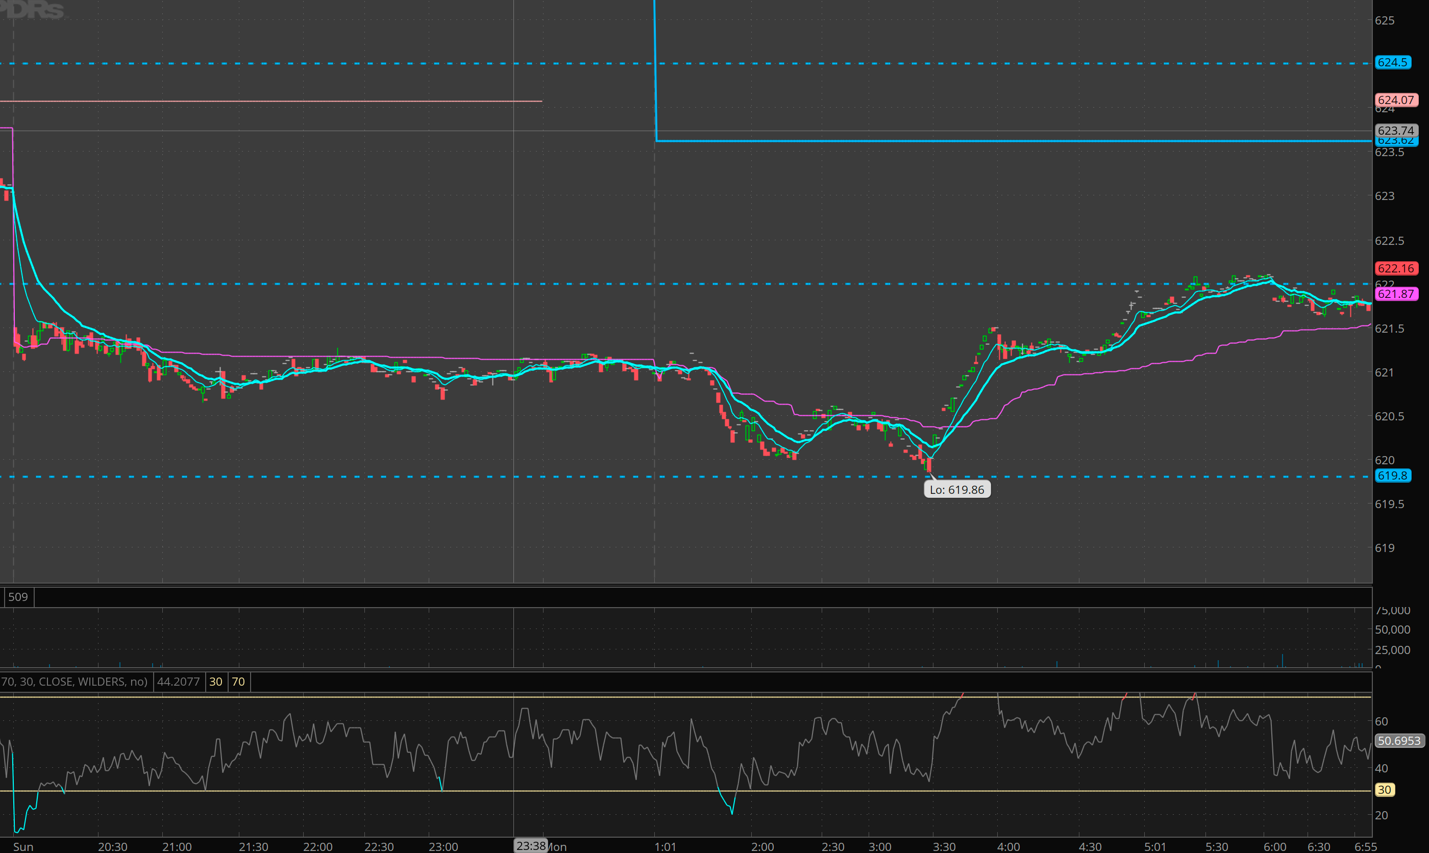Click the yellow 30 oversold label in the RSI header
The width and height of the screenshot is (1429, 853).
point(215,682)
